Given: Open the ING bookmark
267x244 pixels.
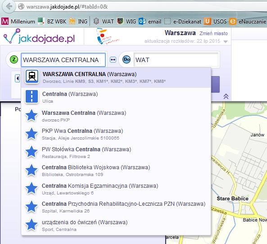Looking at the screenshot, I should click(x=78, y=22).
